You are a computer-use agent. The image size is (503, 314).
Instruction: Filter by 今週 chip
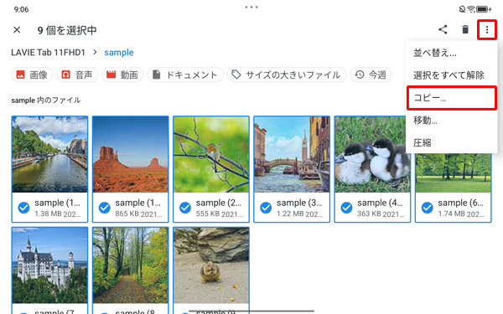pyautogui.click(x=371, y=75)
